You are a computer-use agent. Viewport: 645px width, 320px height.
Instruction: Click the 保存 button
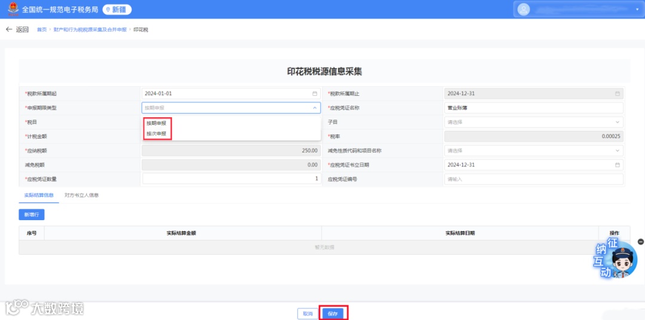click(333, 313)
